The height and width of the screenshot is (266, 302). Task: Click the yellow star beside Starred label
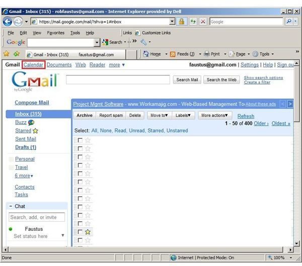[x=35, y=131]
